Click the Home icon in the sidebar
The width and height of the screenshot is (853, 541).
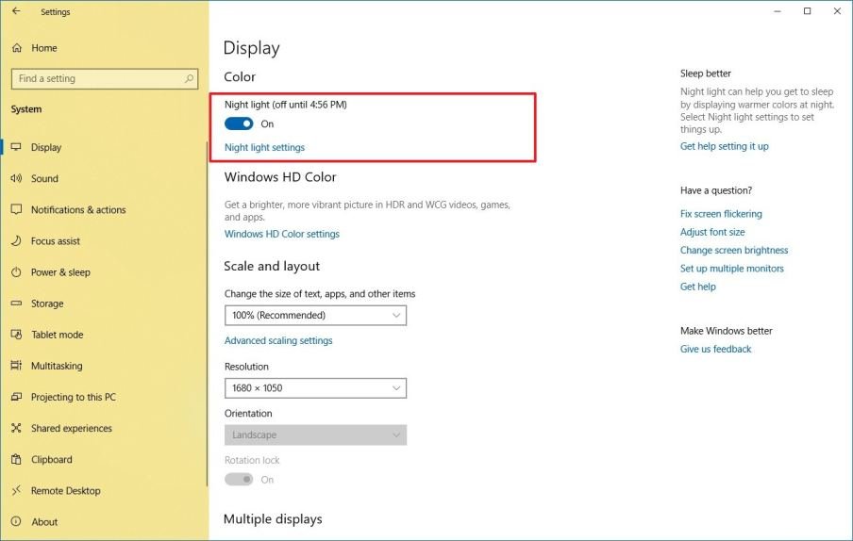[x=16, y=48]
